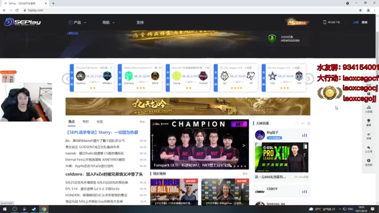This screenshot has height=213, width=379.
Task: Open the EPL S14 G2 0-2 forZe item
Action: 92,189
